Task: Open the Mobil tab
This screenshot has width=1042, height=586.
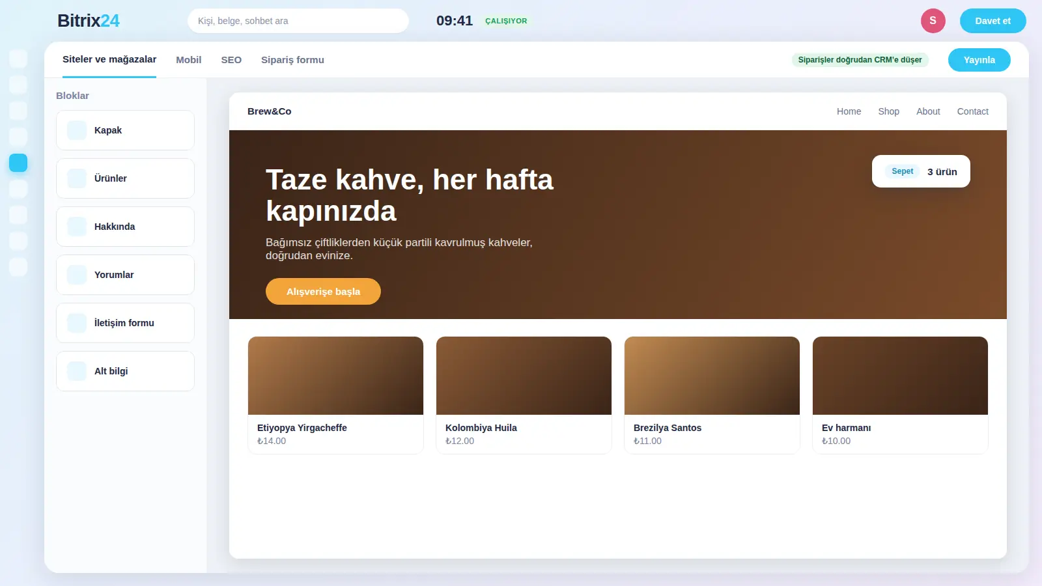Action: (188, 60)
